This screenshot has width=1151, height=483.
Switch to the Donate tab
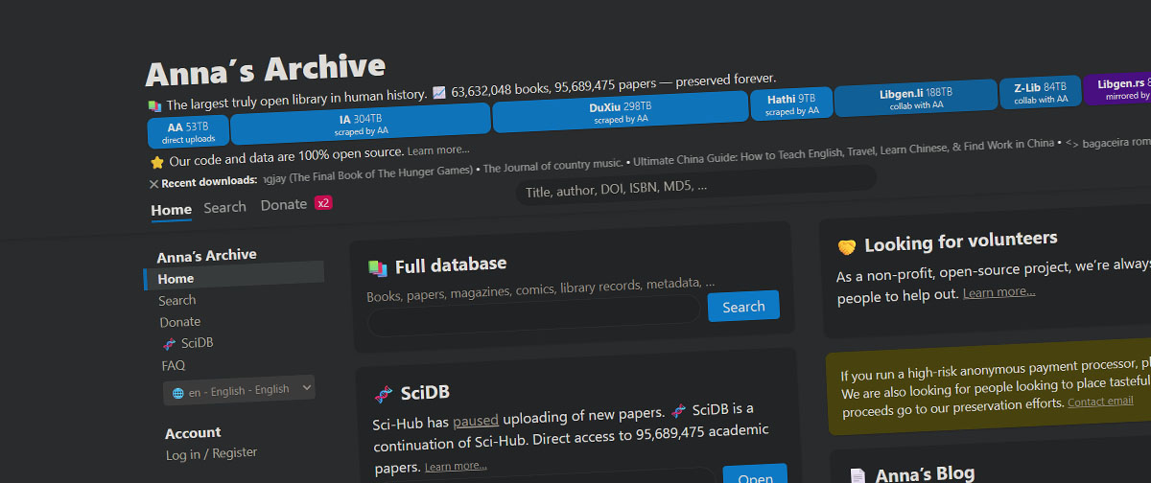(x=283, y=205)
